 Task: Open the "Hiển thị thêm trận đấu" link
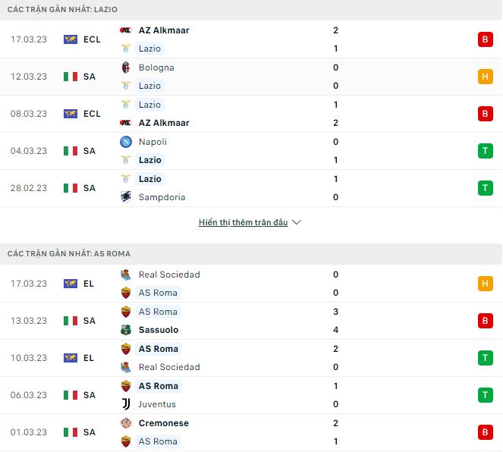click(243, 223)
